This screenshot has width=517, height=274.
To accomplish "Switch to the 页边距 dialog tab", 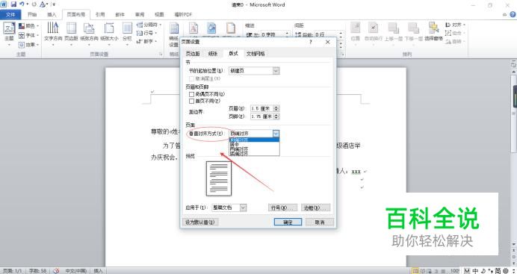I will [x=193, y=54].
